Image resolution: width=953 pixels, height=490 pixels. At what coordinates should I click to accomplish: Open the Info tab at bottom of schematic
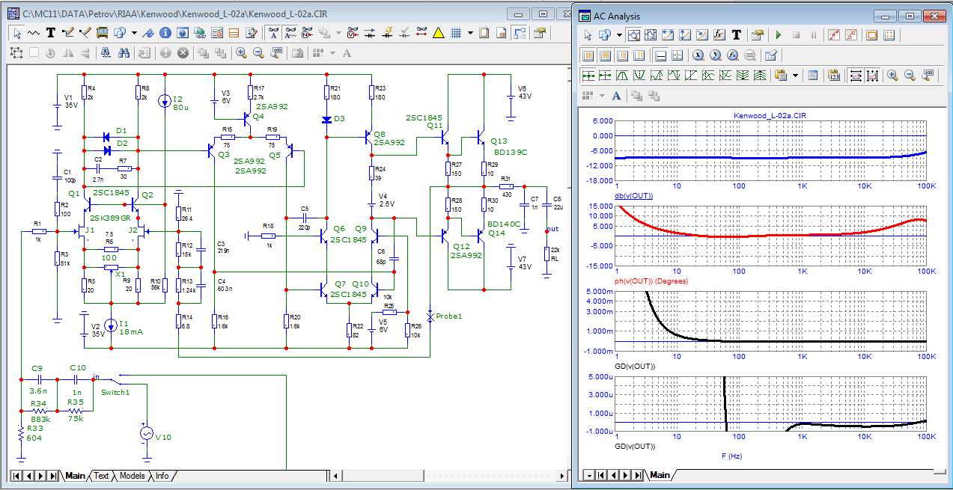162,476
